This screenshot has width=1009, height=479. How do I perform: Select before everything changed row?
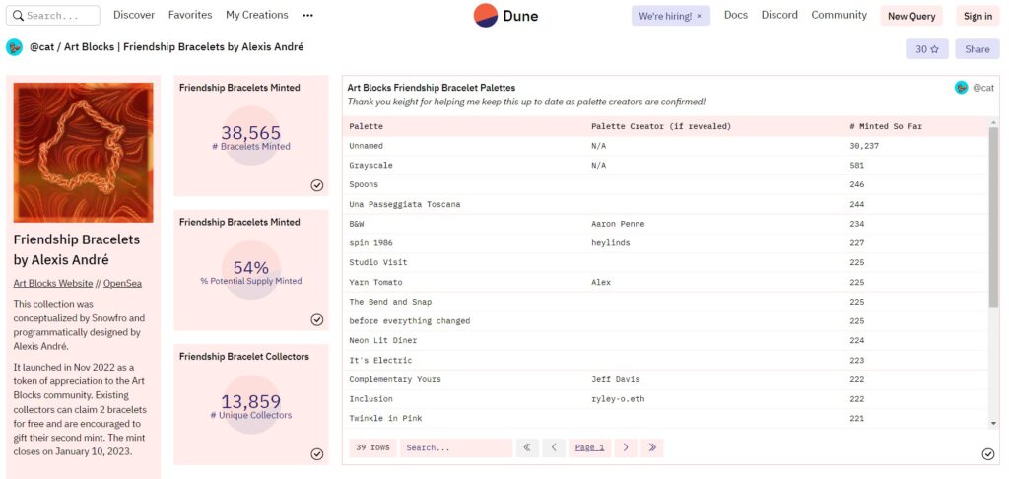665,320
